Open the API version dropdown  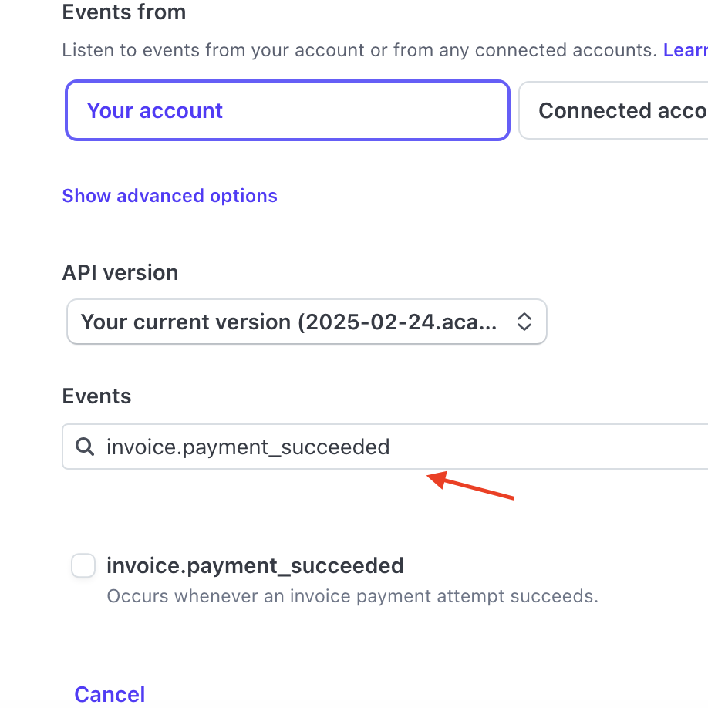pyautogui.click(x=307, y=322)
